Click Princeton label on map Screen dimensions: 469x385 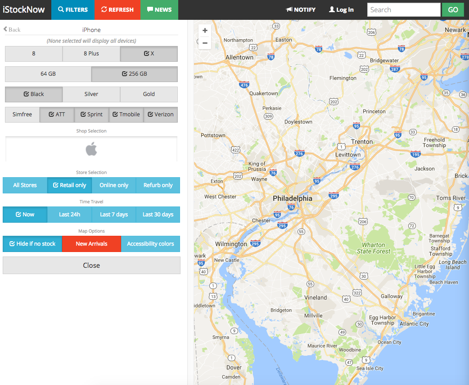click(x=374, y=111)
